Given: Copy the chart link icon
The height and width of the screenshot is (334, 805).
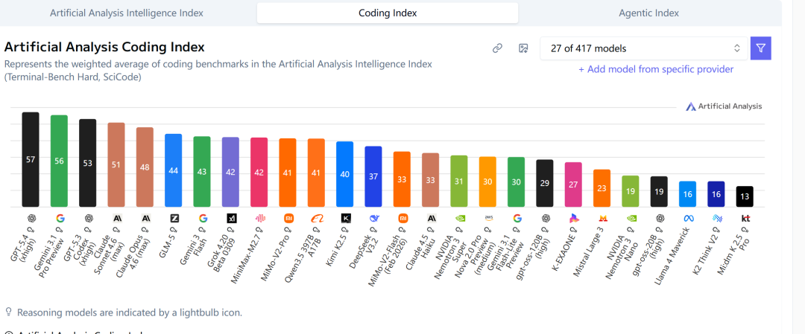Looking at the screenshot, I should point(497,48).
